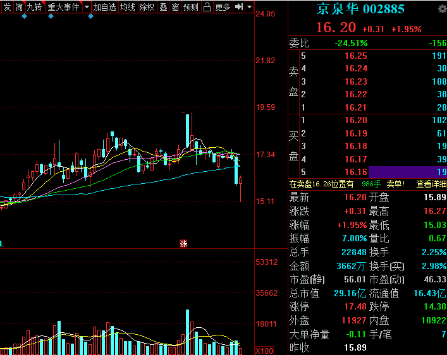Click the first blue diamond event marker
The height and width of the screenshot is (355, 447).
[x=25, y=16]
